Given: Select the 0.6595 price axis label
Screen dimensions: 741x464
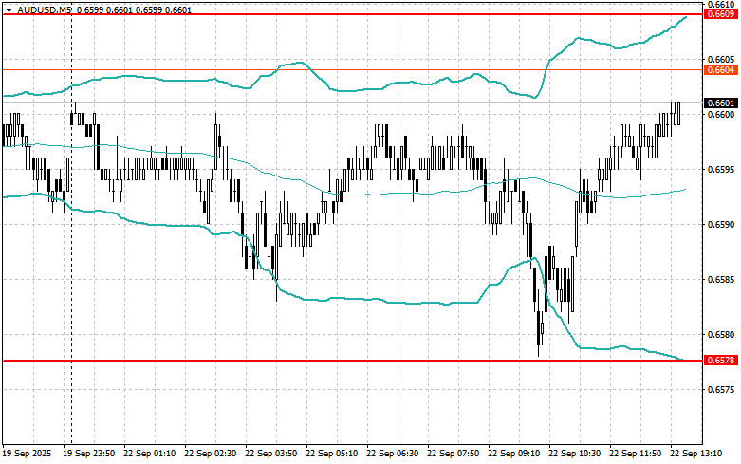Looking at the screenshot, I should click(721, 170).
